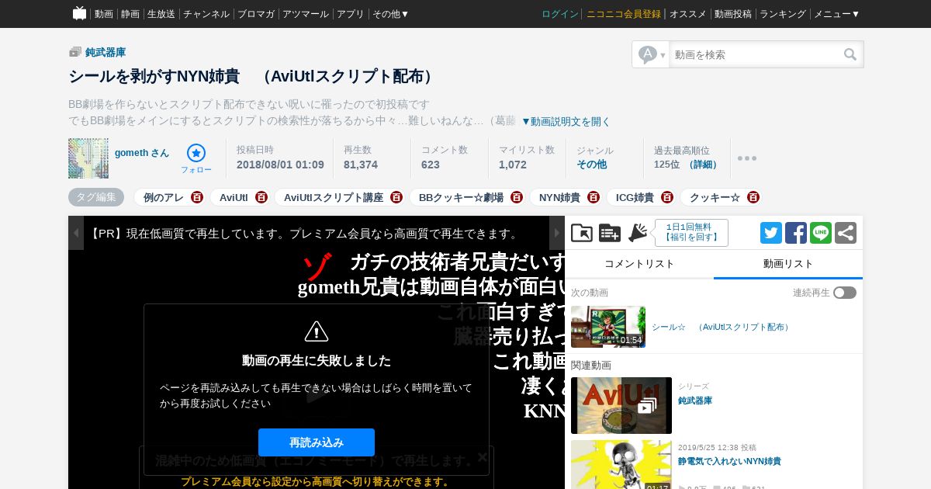Image resolution: width=931 pixels, height=489 pixels.
Task: Click 再読み込み reload button
Action: (317, 442)
